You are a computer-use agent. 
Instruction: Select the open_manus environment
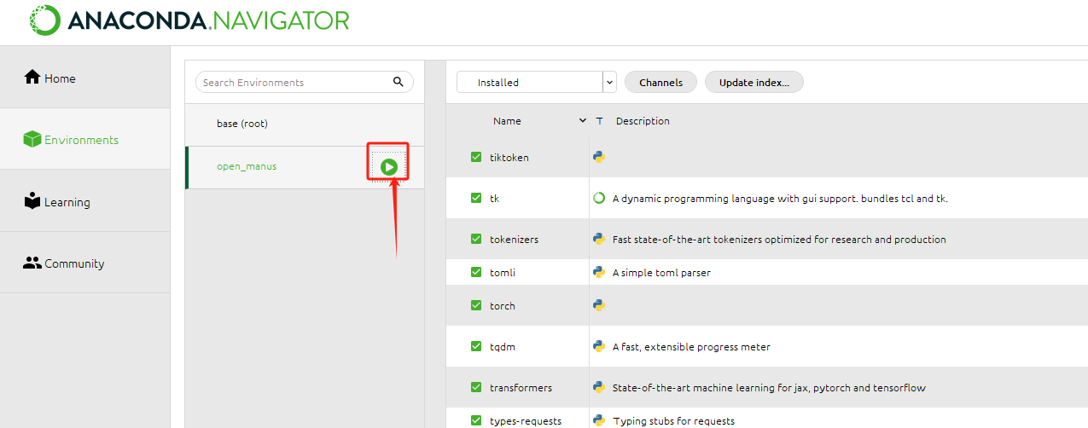305,166
